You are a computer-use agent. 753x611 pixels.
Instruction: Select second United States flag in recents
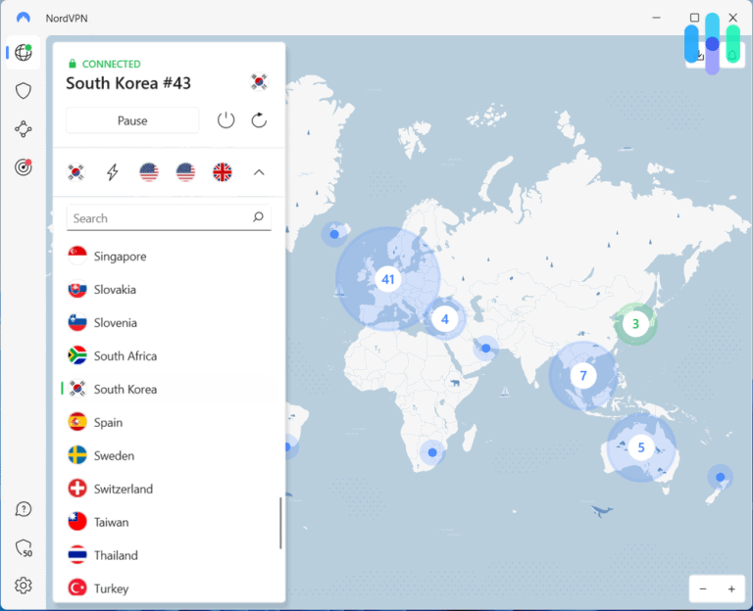click(185, 172)
